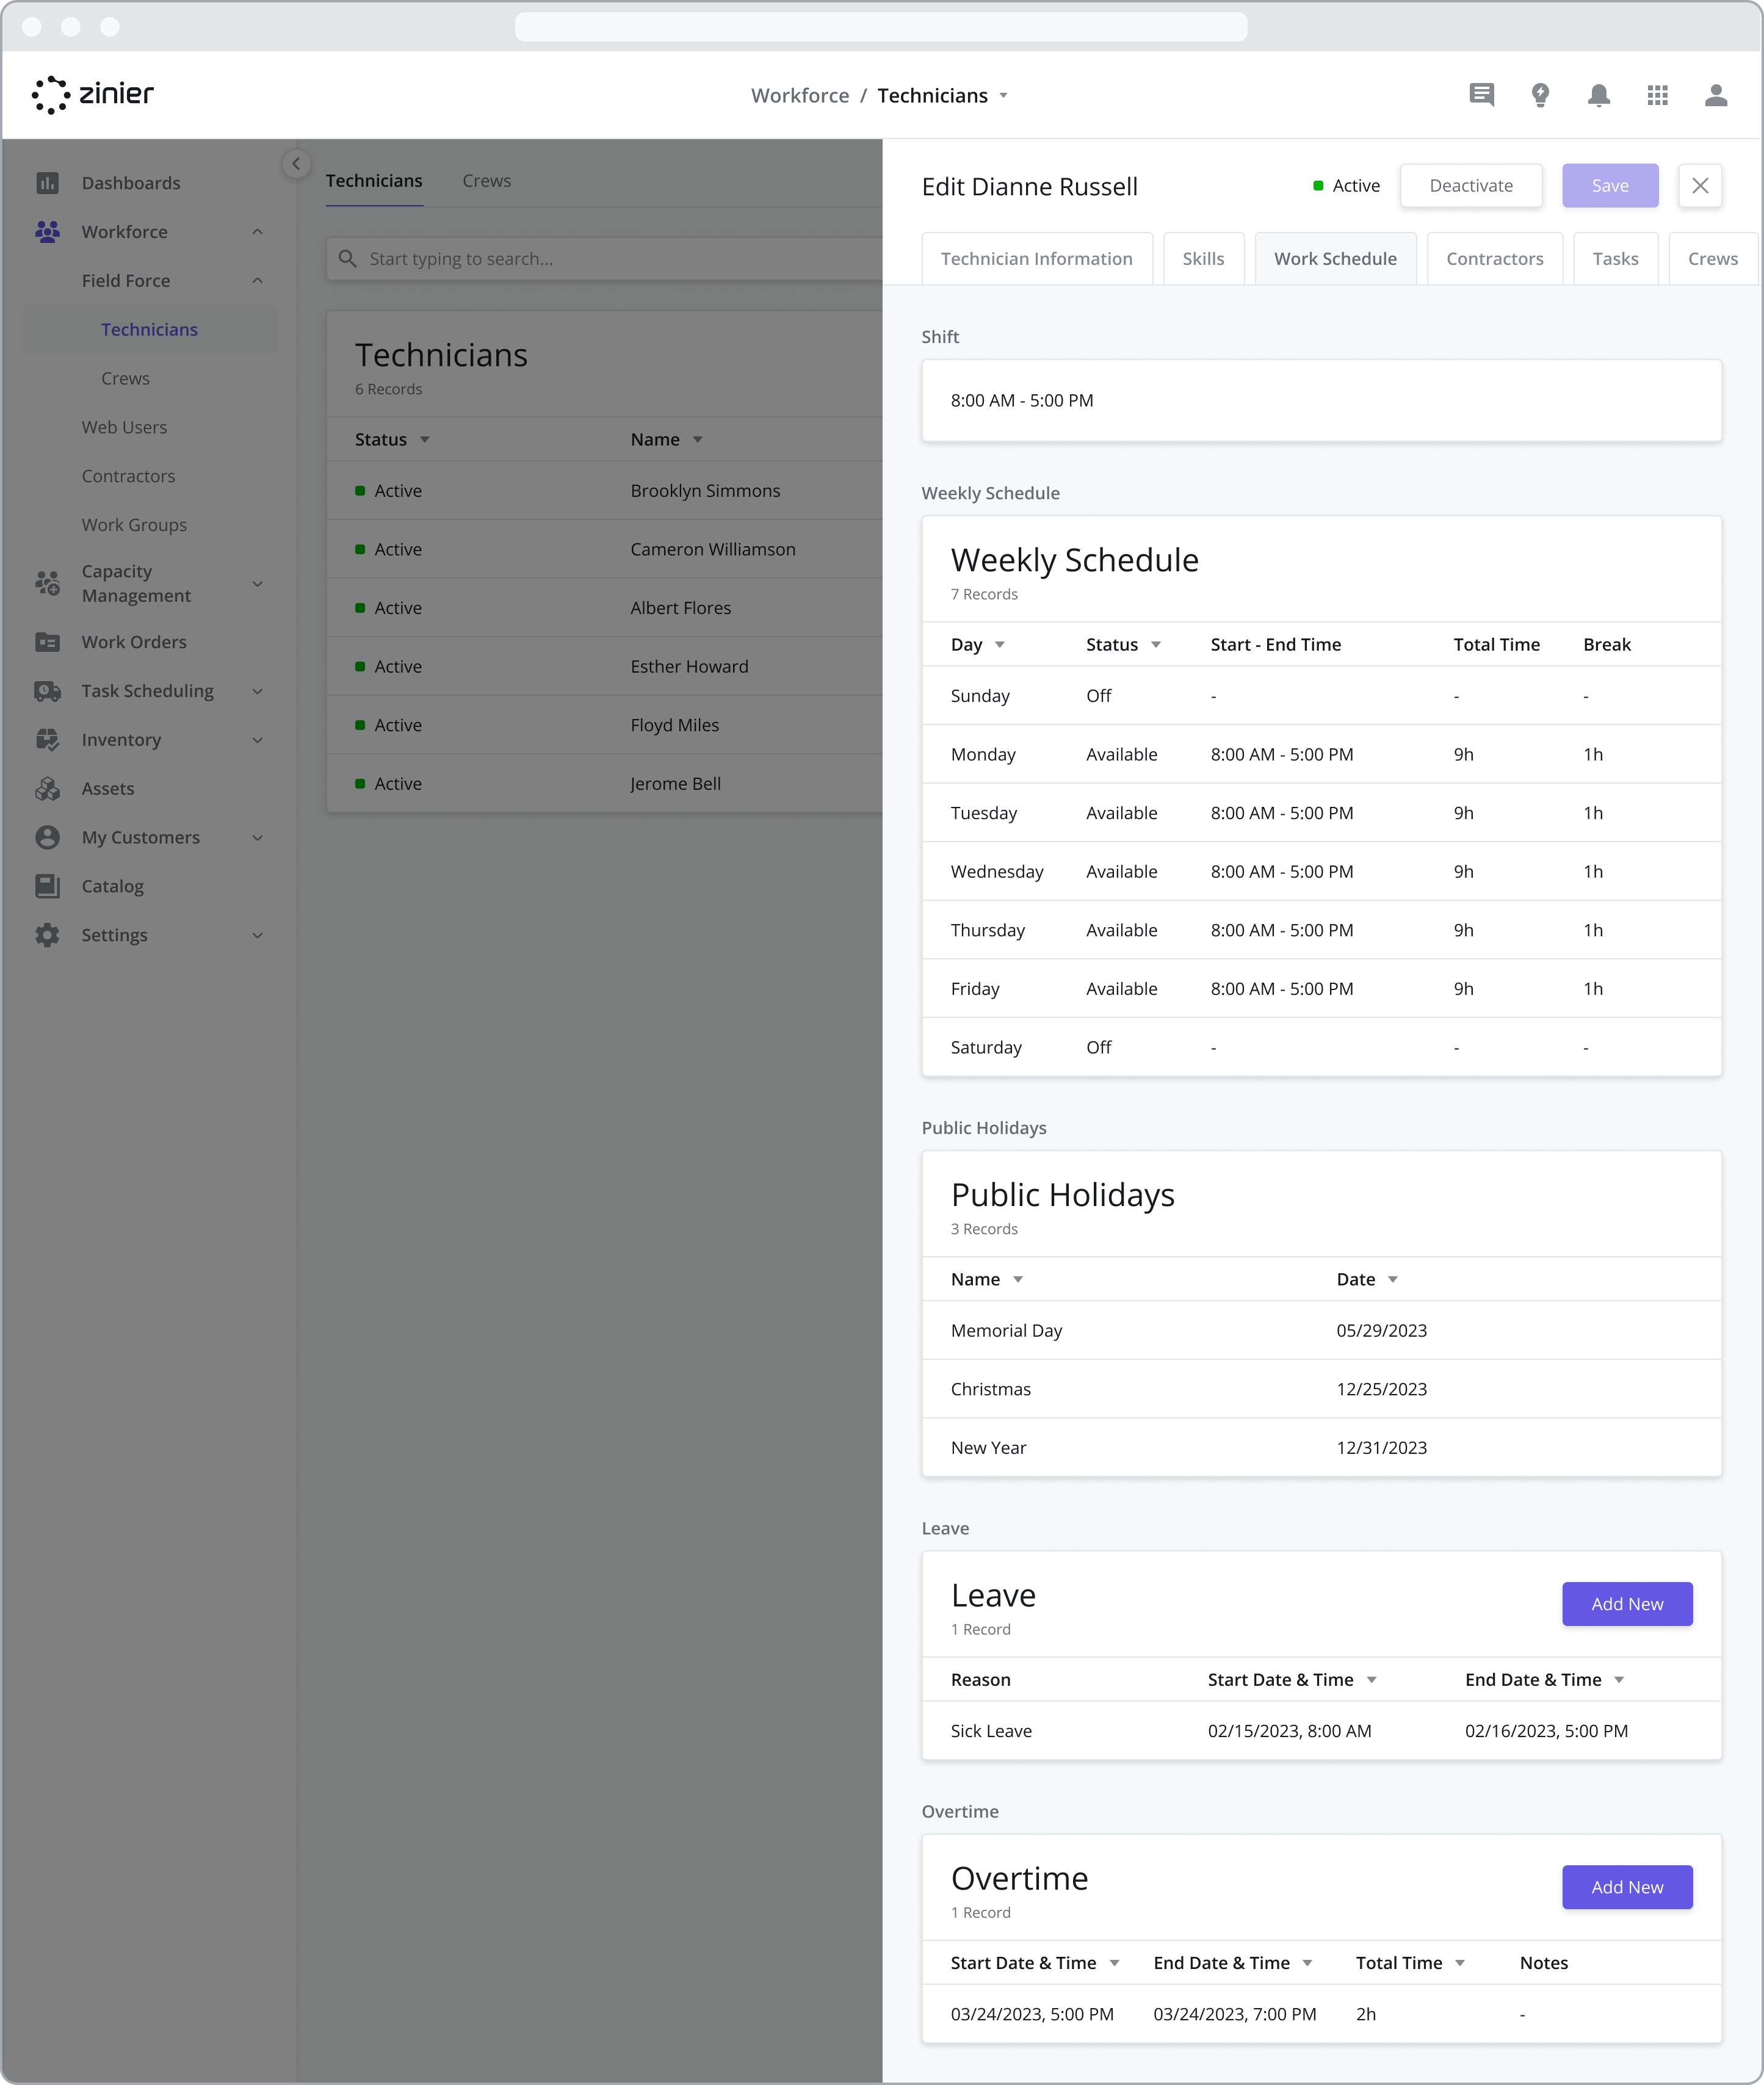
Task: Open Contractors in sidebar
Action: pyautogui.click(x=128, y=476)
